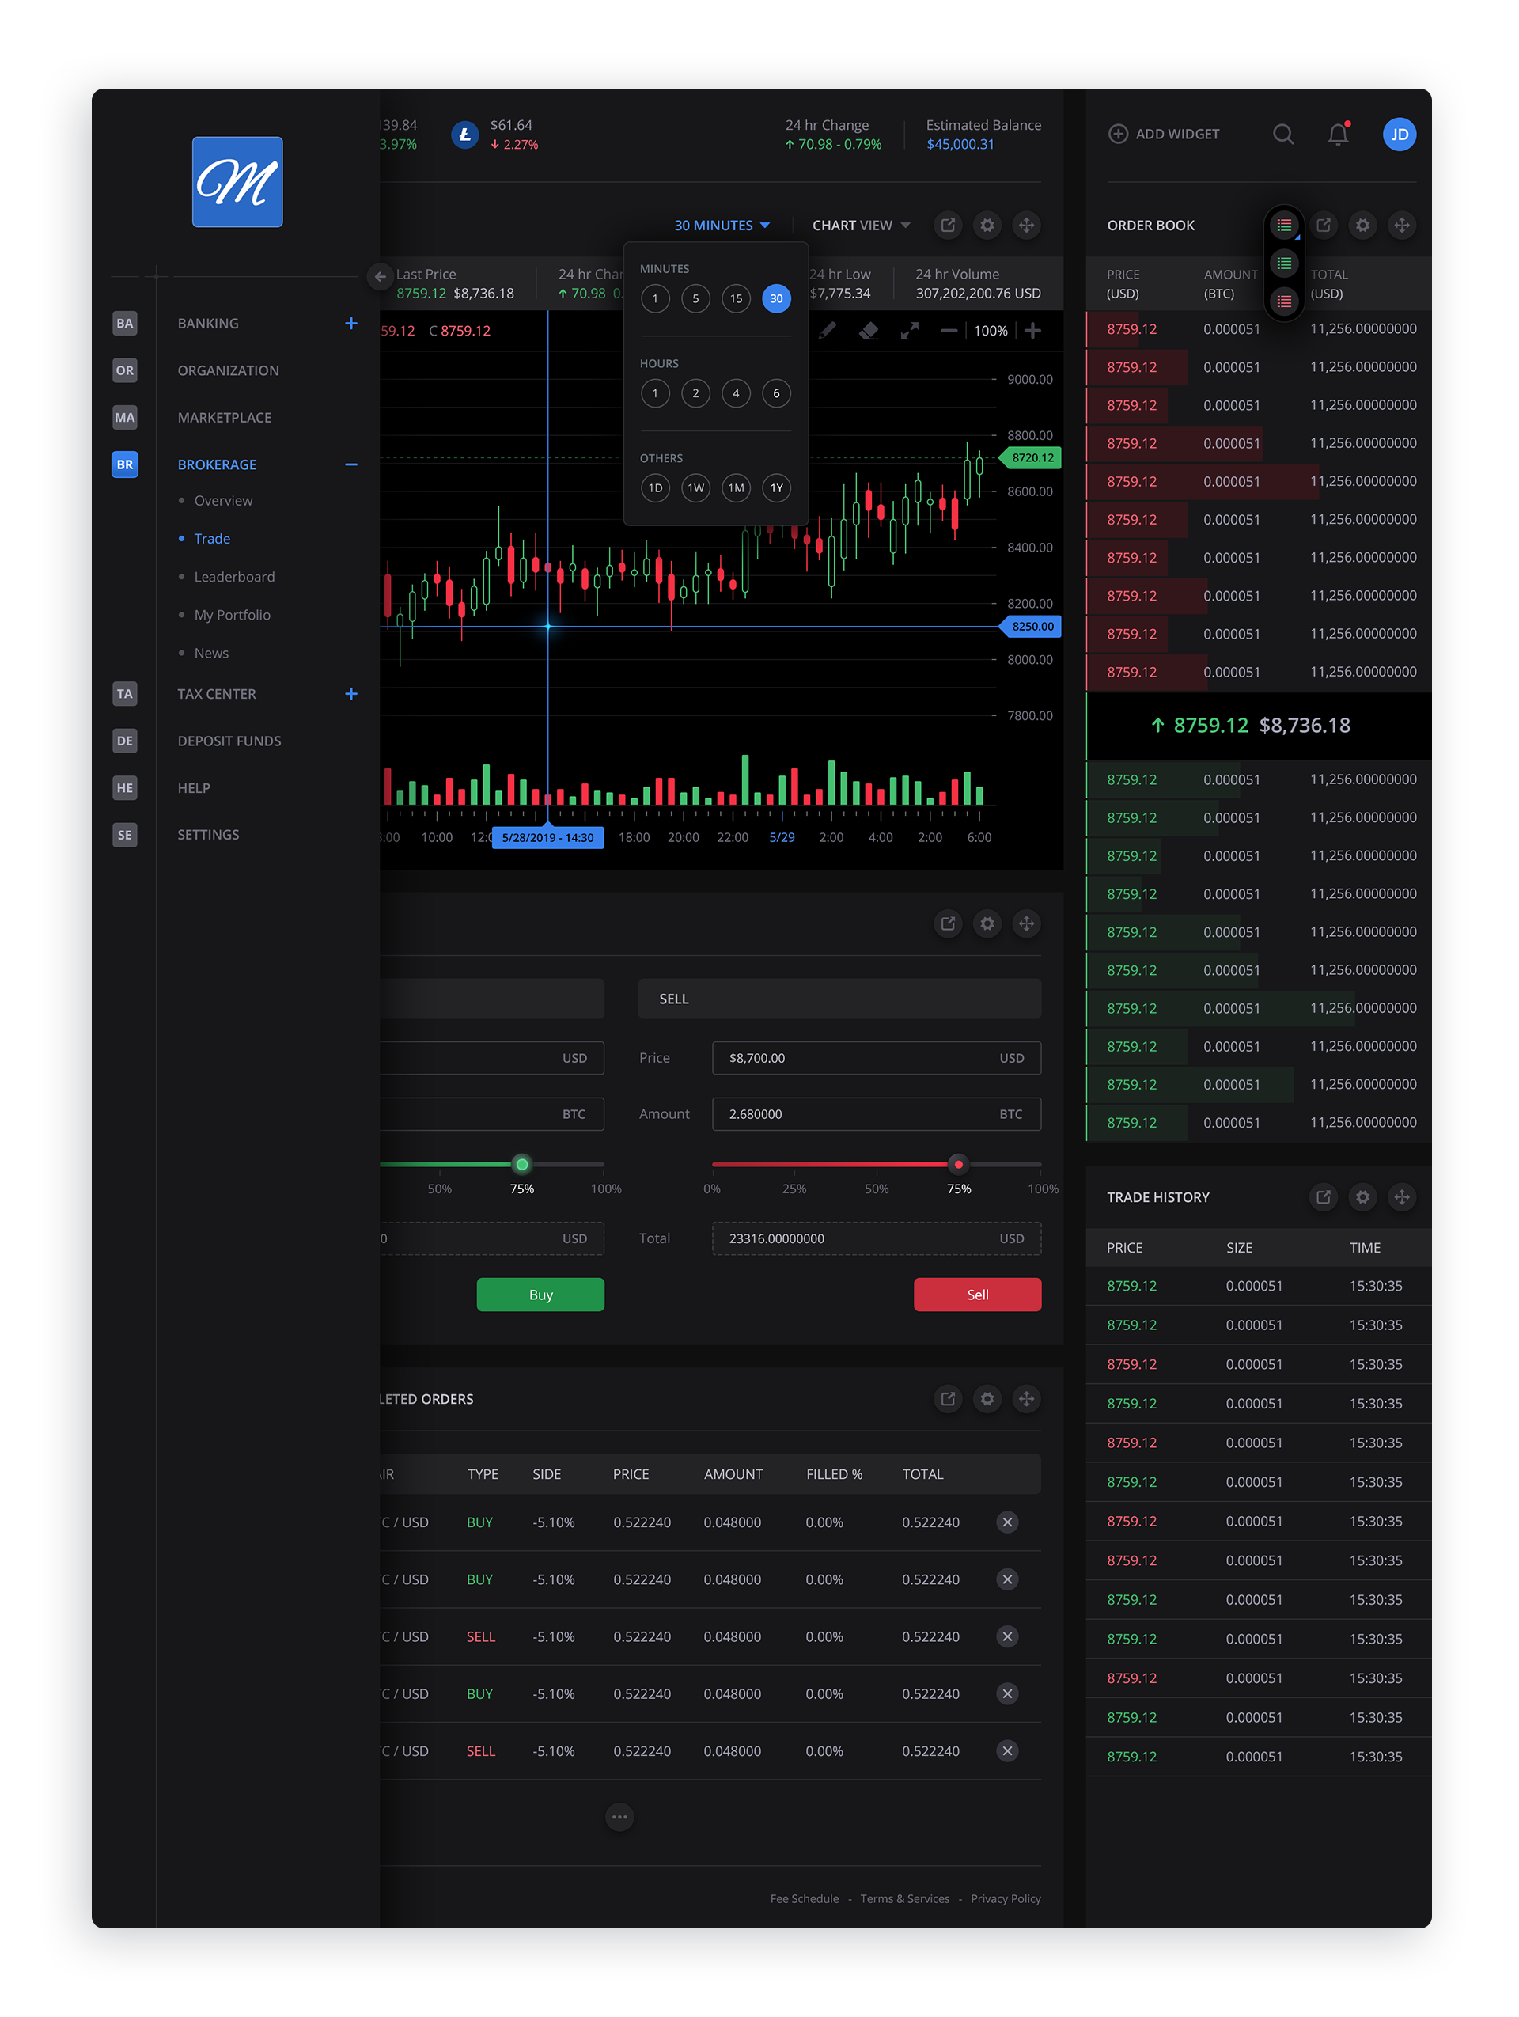Open search from the top-right toolbar
1519x2017 pixels.
click(1284, 134)
